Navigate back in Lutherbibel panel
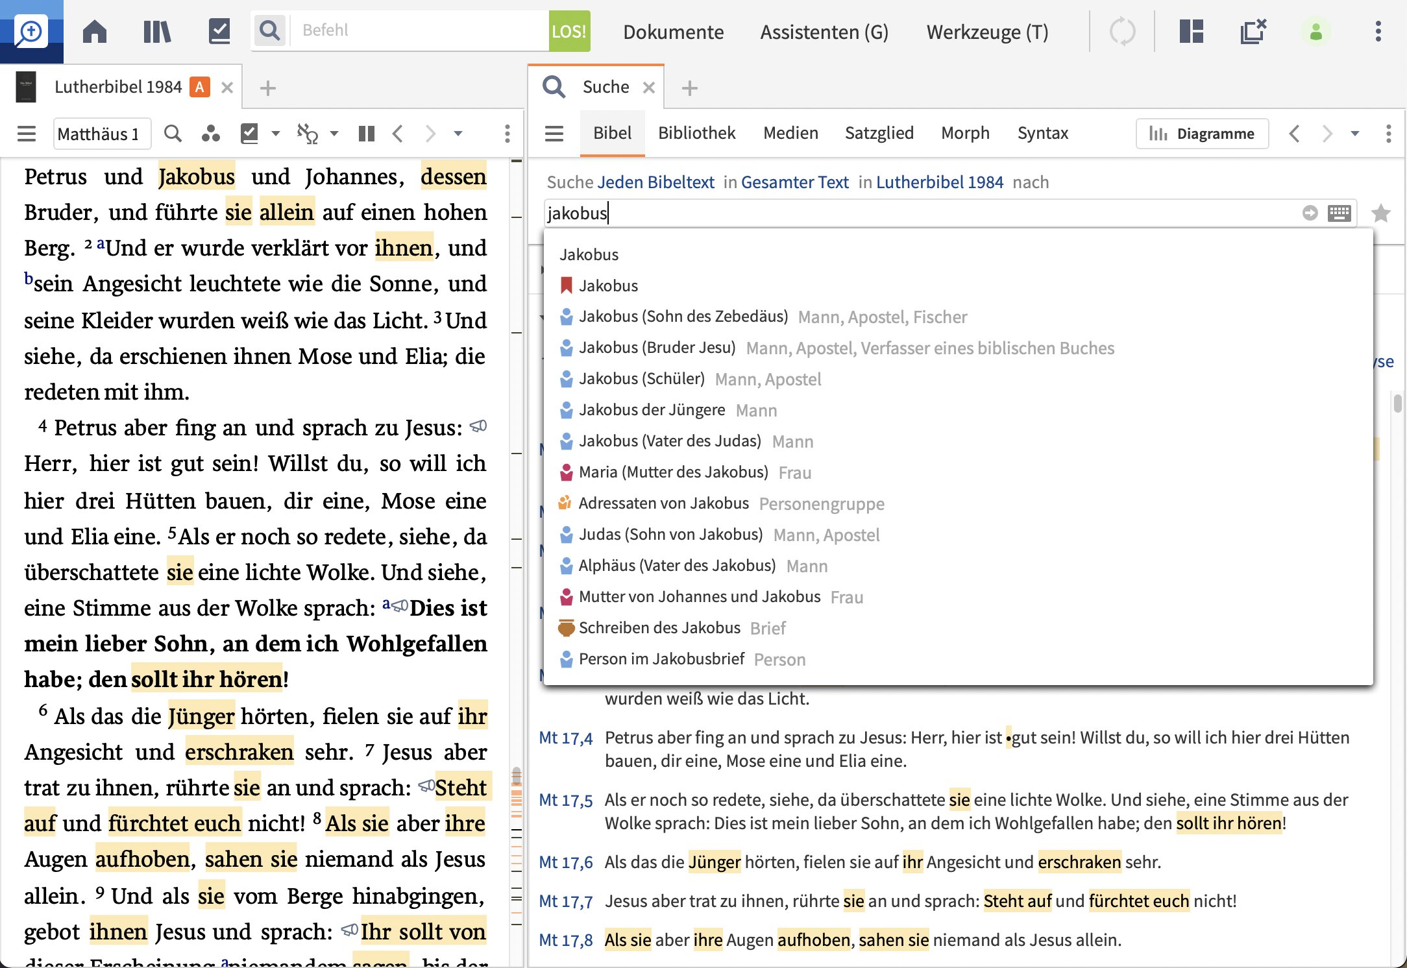Screen dimensions: 1407x968 [x=398, y=134]
